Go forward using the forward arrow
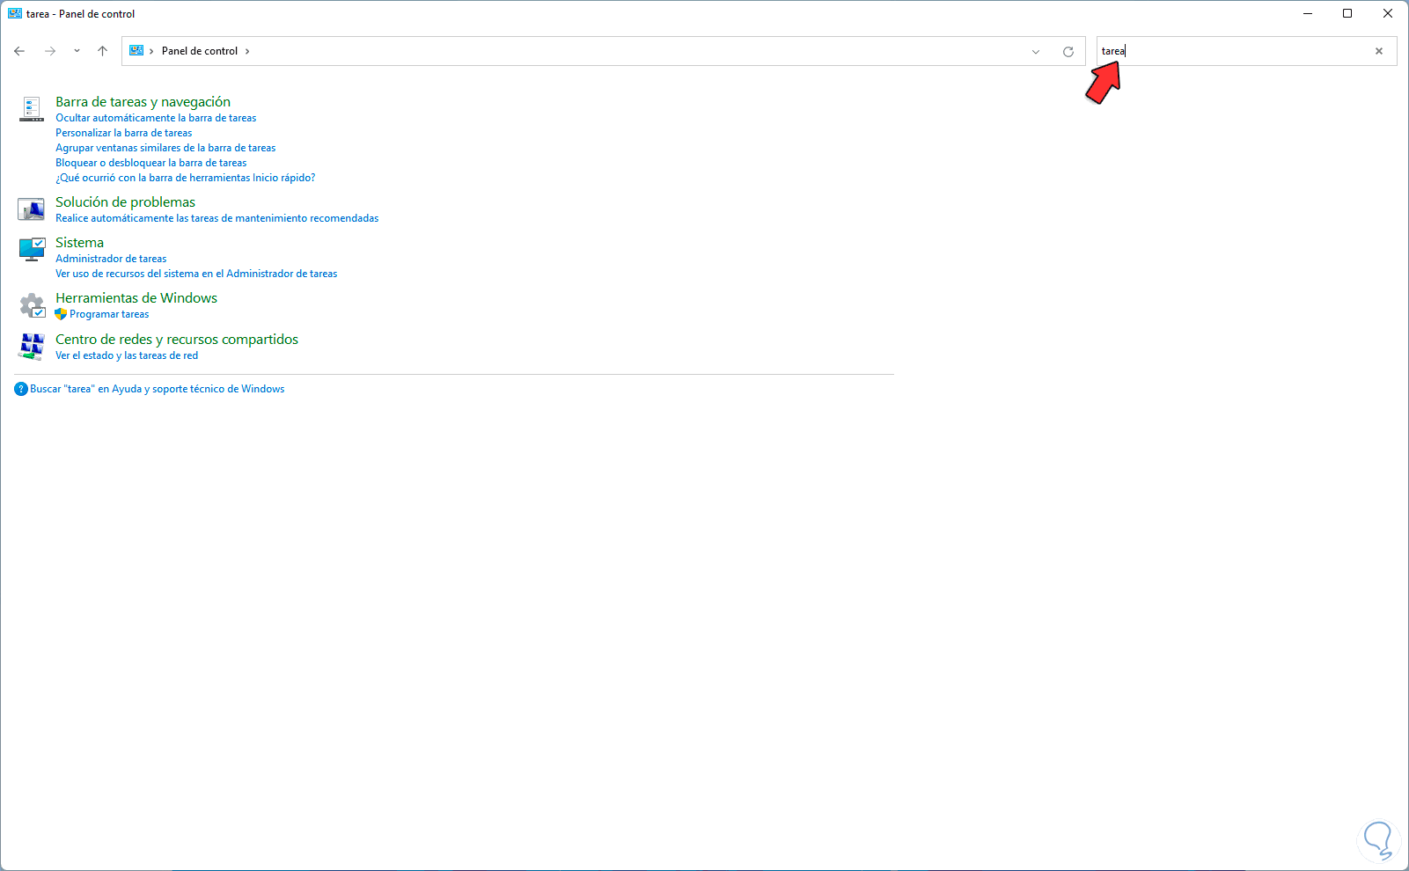The width and height of the screenshot is (1409, 871). pos(50,51)
